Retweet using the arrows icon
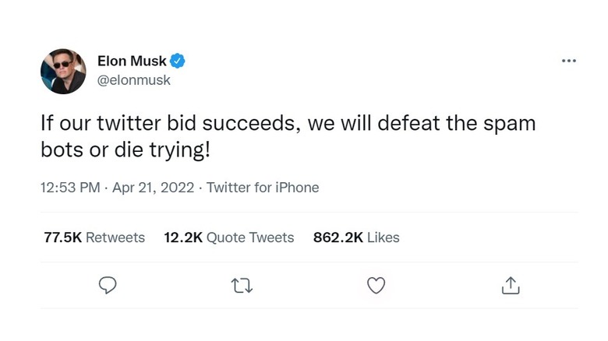 click(242, 286)
